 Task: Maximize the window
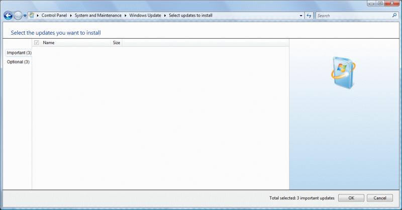[380, 4]
